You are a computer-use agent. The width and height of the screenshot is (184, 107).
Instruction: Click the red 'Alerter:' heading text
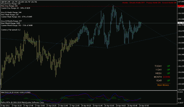click(125, 3)
